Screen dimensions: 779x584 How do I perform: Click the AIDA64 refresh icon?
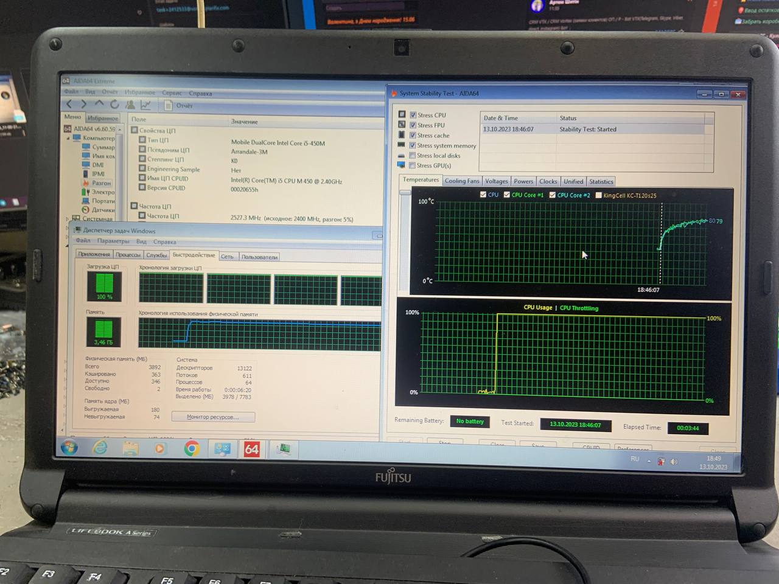[x=114, y=105]
